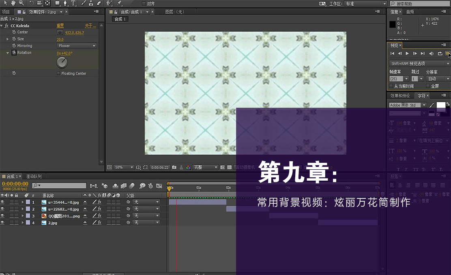
Task: Open the 工作区 标准 workspace dropdown
Action: point(365,4)
